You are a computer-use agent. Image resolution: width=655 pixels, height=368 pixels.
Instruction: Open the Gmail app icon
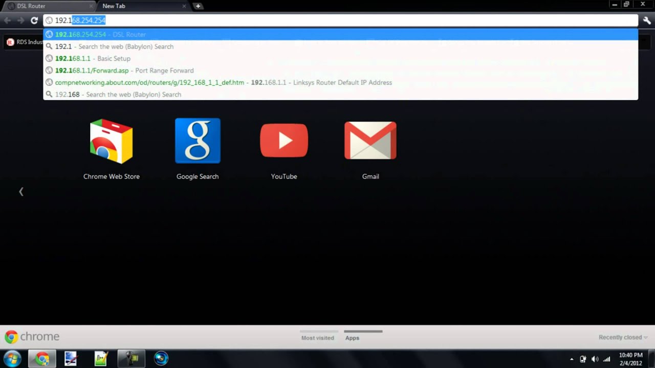pos(370,140)
